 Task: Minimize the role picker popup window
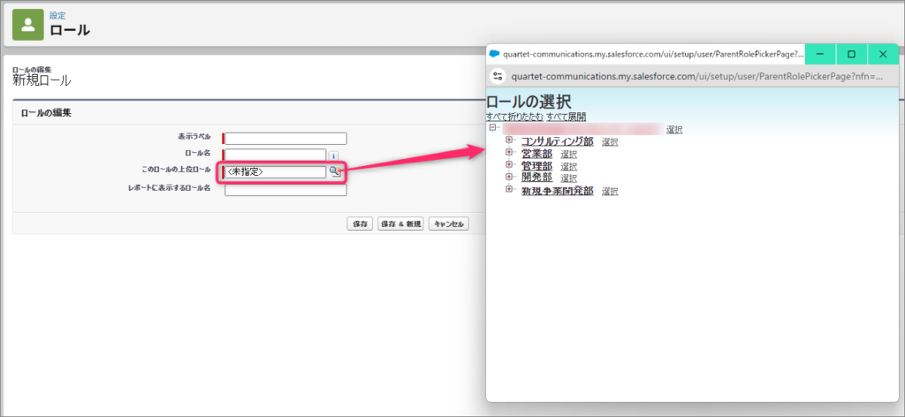(820, 54)
